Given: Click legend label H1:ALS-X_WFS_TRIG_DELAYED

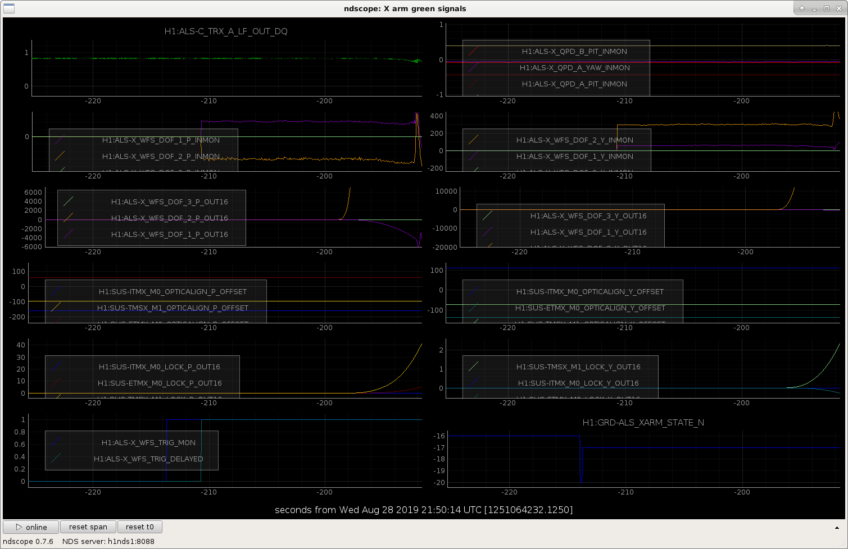Looking at the screenshot, I should tap(148, 459).
